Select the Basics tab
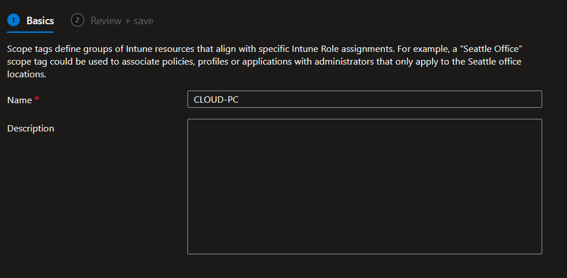 (x=40, y=21)
